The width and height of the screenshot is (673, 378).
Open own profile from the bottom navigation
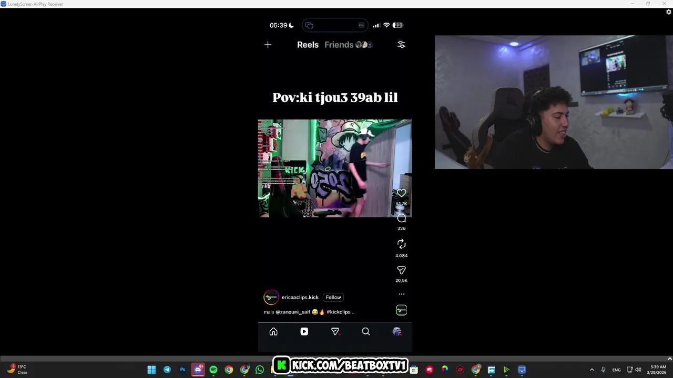397,331
